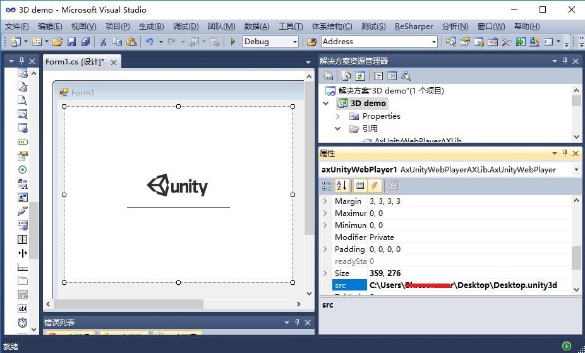The width and height of the screenshot is (585, 353).
Task: Select the Splitter control in the Toolbox
Action: coord(22,253)
